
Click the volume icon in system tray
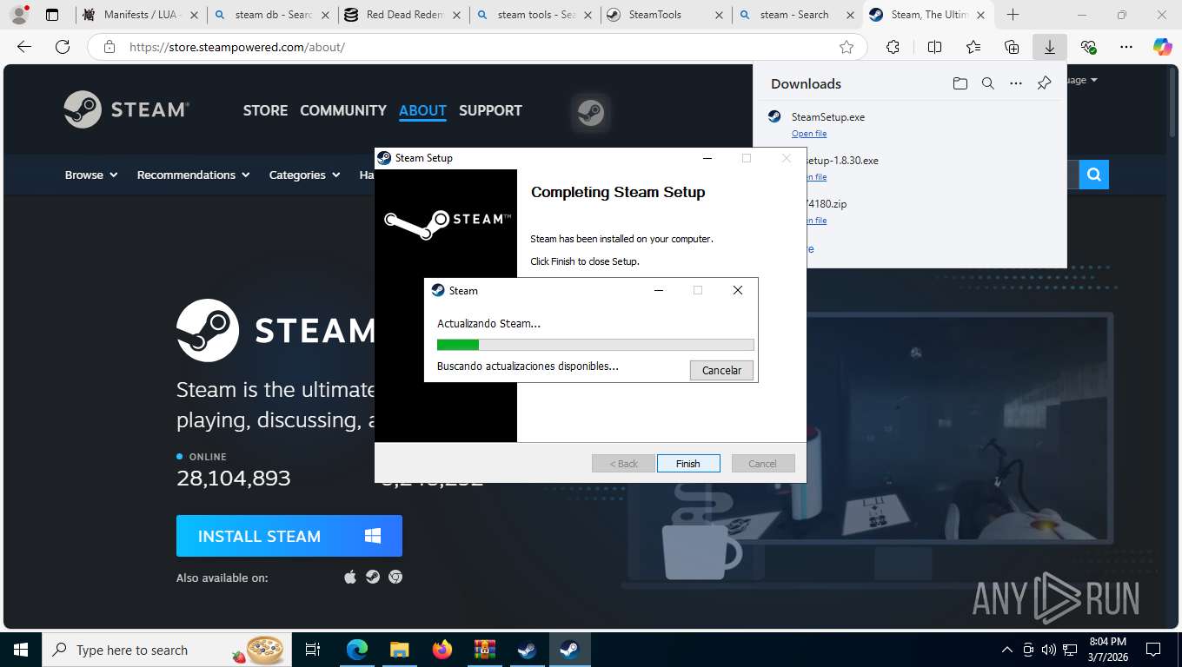pos(1049,650)
